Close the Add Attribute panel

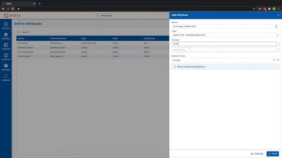tap(278, 15)
